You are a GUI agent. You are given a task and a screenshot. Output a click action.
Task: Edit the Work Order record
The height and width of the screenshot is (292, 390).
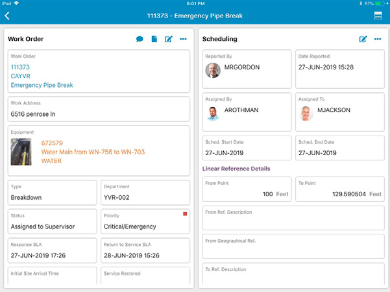point(169,40)
